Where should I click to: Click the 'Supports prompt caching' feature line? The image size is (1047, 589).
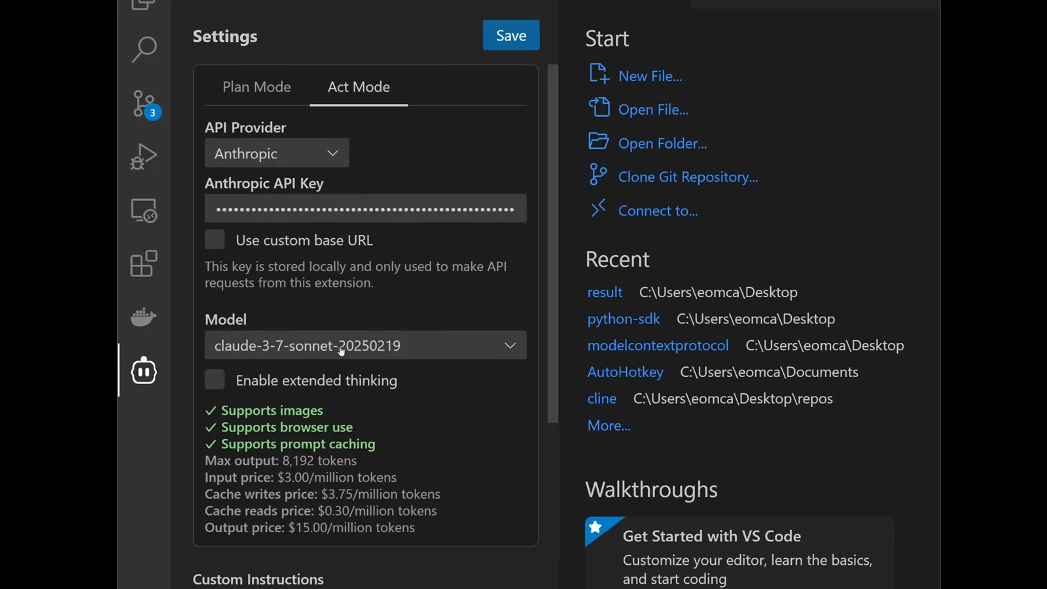tap(291, 444)
